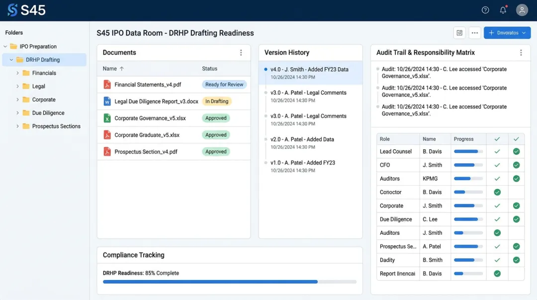Select v3.0 A. Patel Legal Comments first entry

[310, 97]
